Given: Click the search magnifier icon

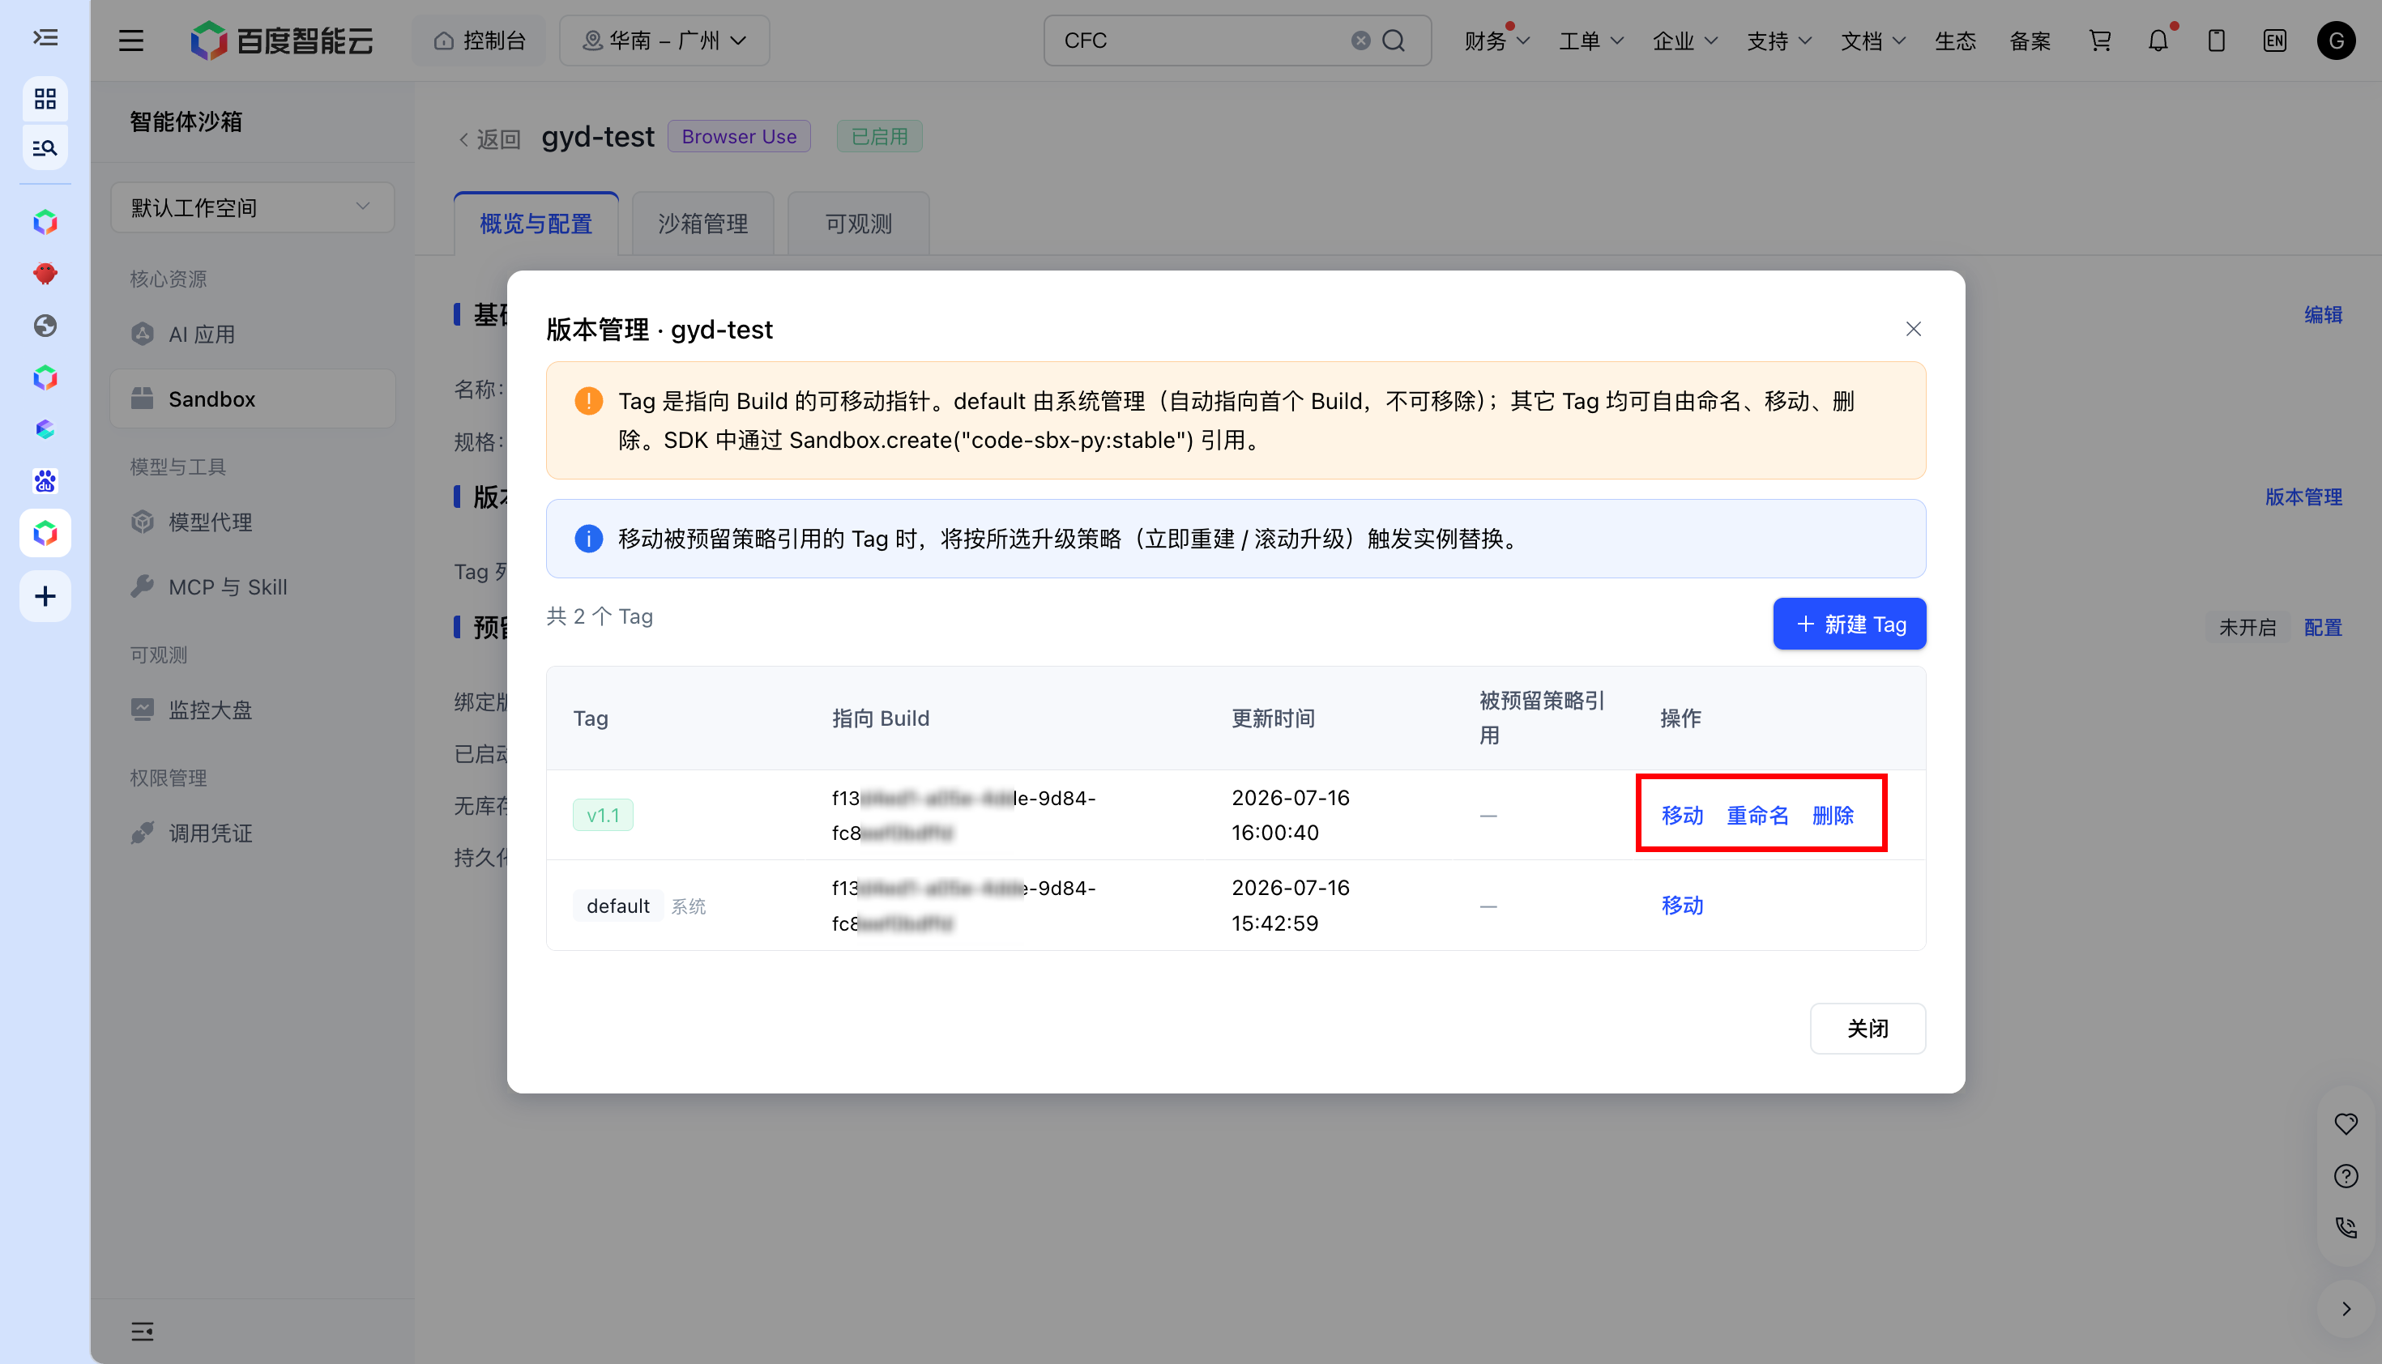Looking at the screenshot, I should click(x=1394, y=40).
